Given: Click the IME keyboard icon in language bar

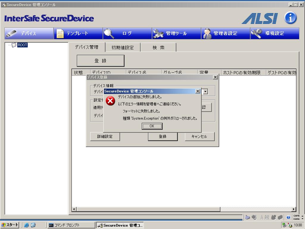Looking at the screenshot, I should (248, 217).
